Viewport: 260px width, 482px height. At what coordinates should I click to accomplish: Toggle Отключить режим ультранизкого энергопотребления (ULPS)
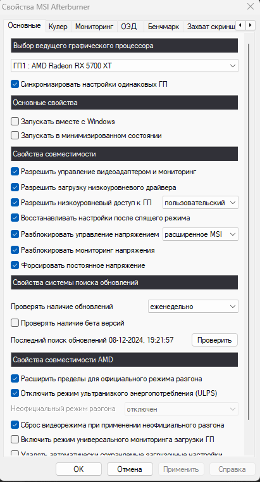click(x=15, y=393)
